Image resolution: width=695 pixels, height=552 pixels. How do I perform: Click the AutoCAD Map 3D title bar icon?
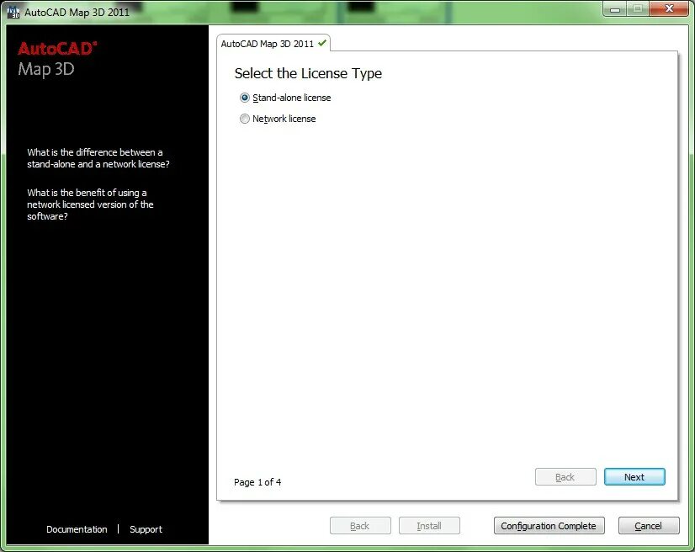point(13,12)
